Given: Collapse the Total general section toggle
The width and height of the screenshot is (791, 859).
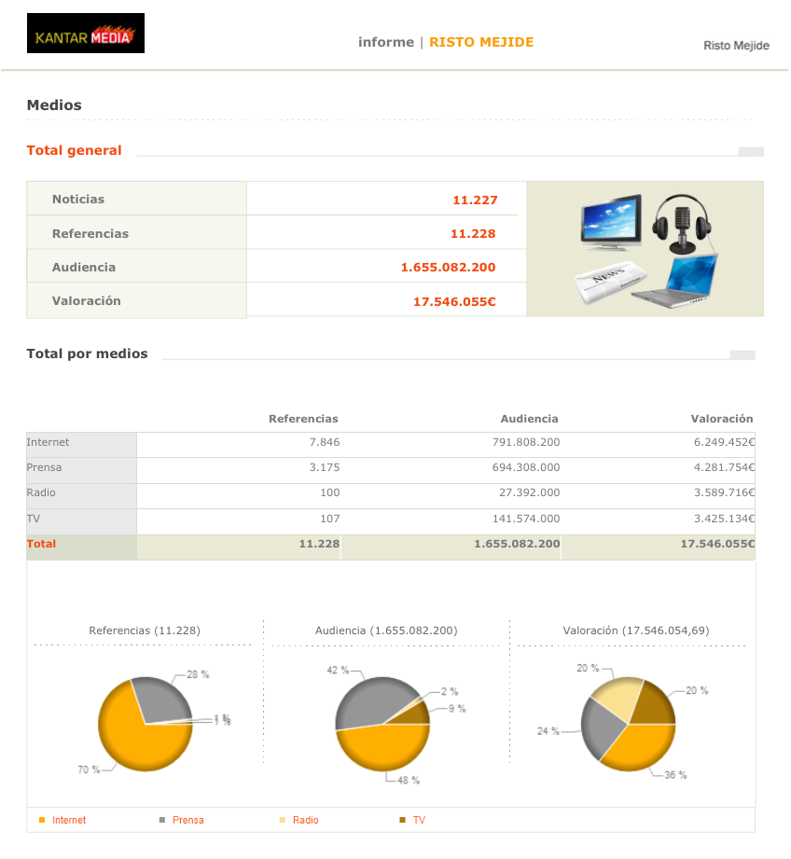Looking at the screenshot, I should (751, 151).
